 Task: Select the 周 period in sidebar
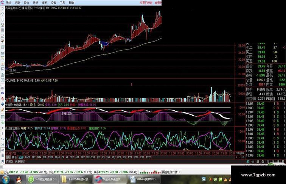tap(3, 161)
